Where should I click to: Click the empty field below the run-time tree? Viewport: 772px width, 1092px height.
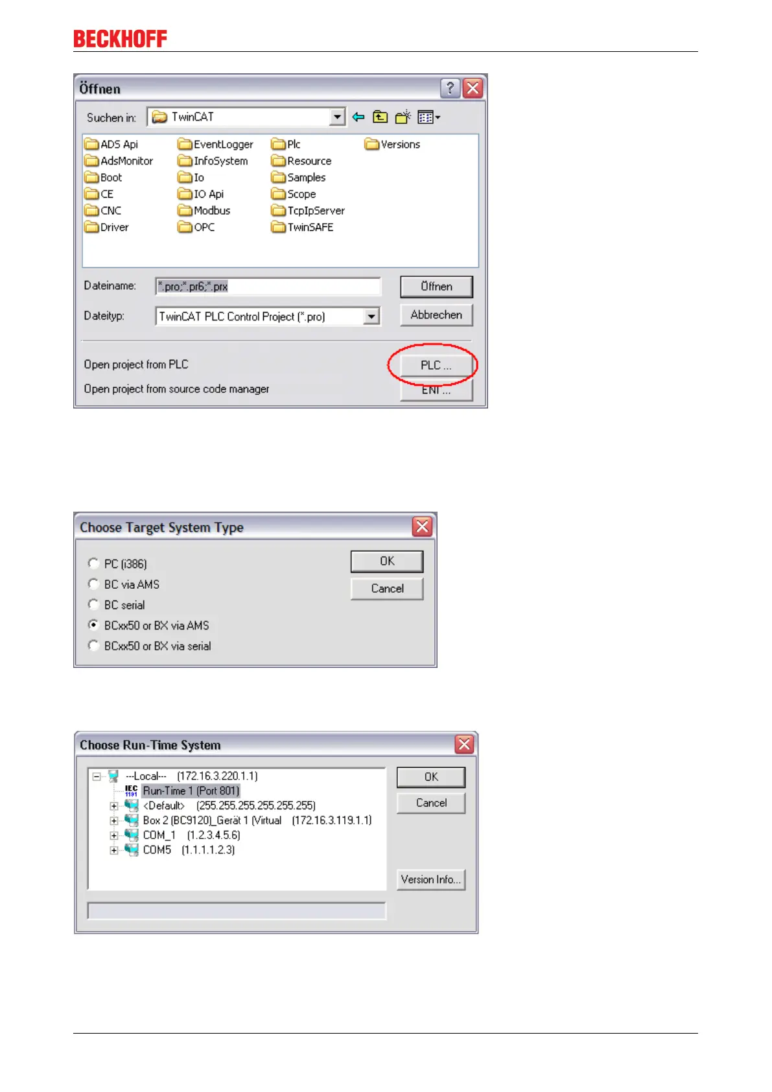(x=237, y=911)
